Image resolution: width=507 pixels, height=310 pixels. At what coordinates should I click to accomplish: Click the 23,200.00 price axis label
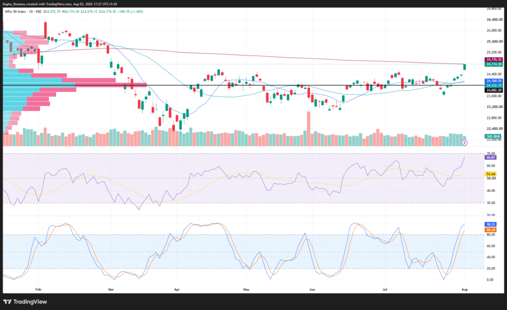pyautogui.click(x=495, y=107)
